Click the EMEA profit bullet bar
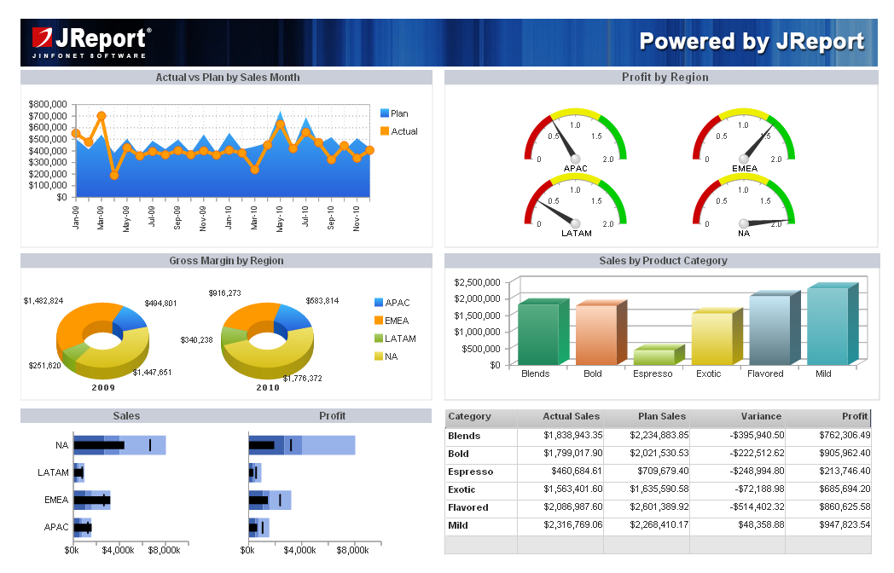Screen dimensions: 894x573 pyautogui.click(x=270, y=500)
